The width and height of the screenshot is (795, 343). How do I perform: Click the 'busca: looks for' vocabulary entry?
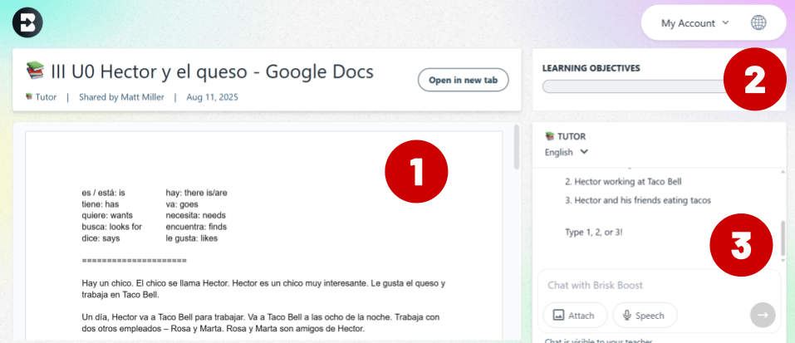111,227
